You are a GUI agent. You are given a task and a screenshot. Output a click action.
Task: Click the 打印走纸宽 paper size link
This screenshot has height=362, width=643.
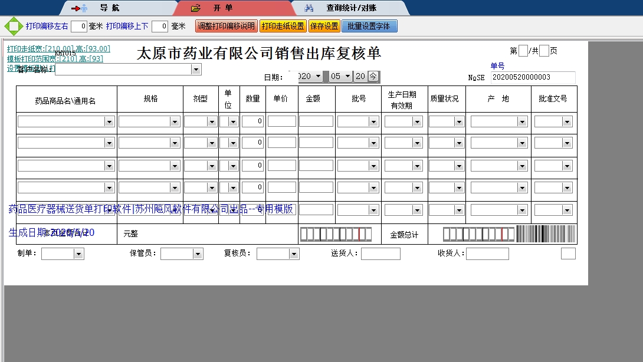(x=58, y=49)
